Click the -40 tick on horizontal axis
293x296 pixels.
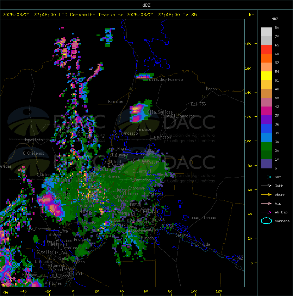[23, 291]
